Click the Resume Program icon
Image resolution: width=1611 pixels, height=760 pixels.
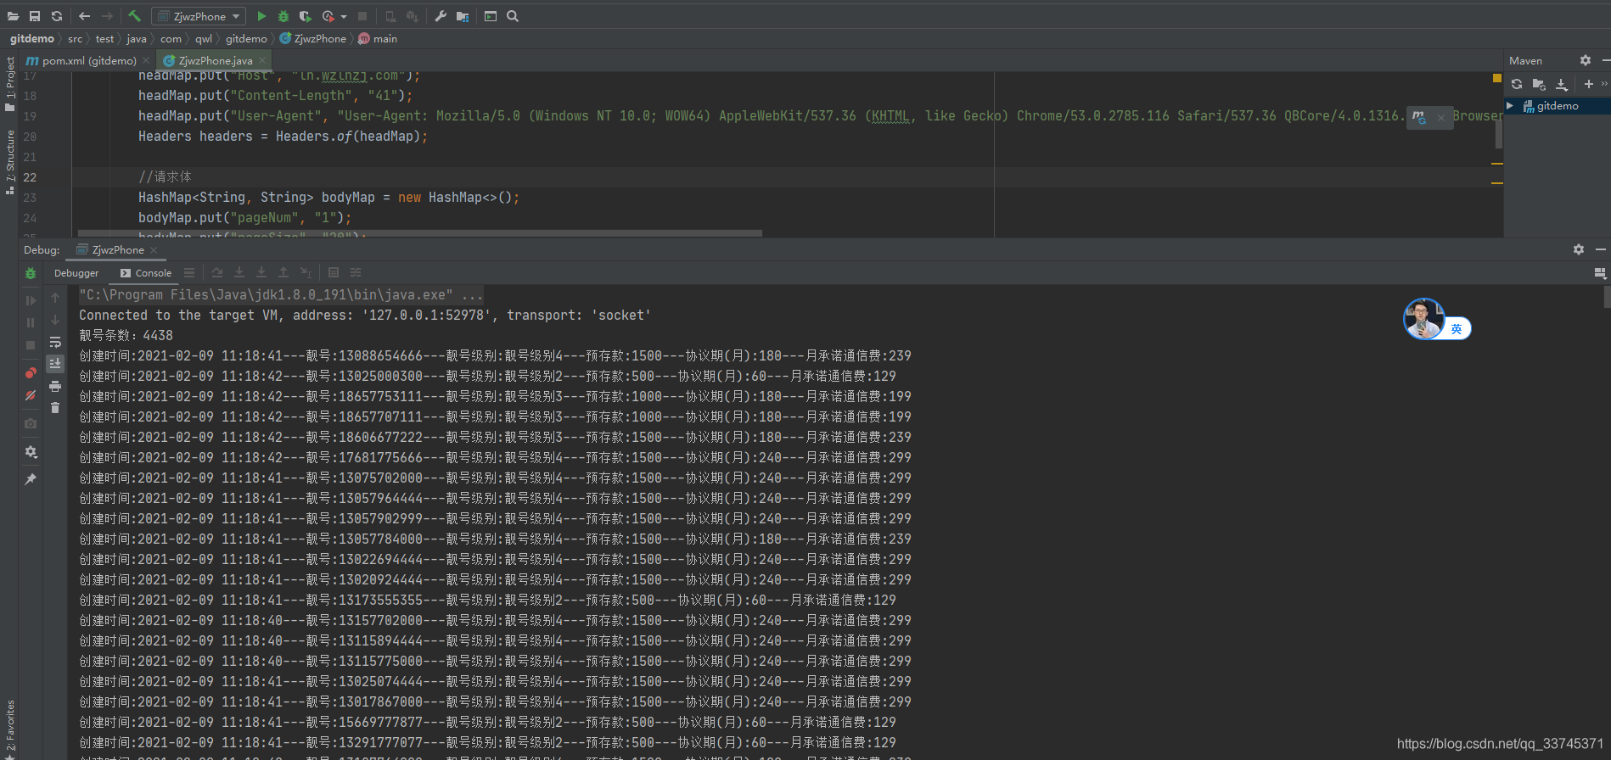[x=31, y=300]
